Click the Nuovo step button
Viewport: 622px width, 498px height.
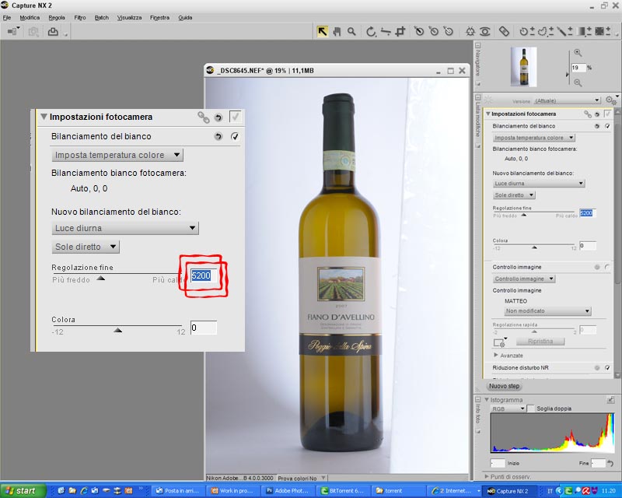[504, 386]
